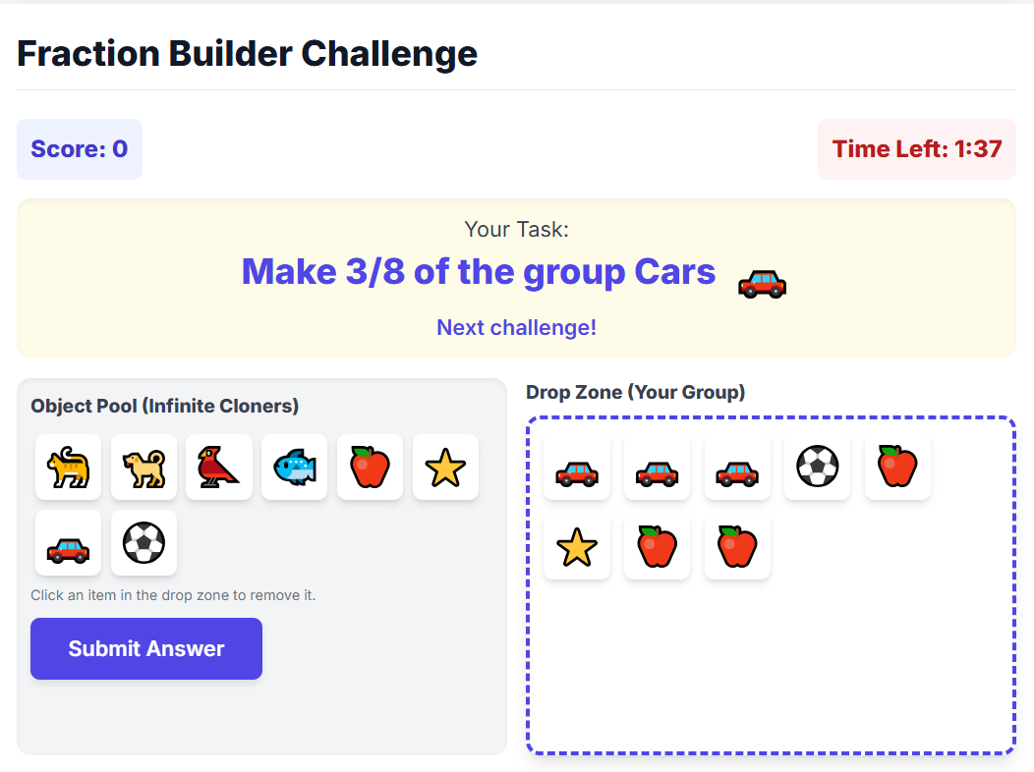Image resolution: width=1034 pixels, height=772 pixels.
Task: Click the cat in the Object Pool
Action: (69, 468)
